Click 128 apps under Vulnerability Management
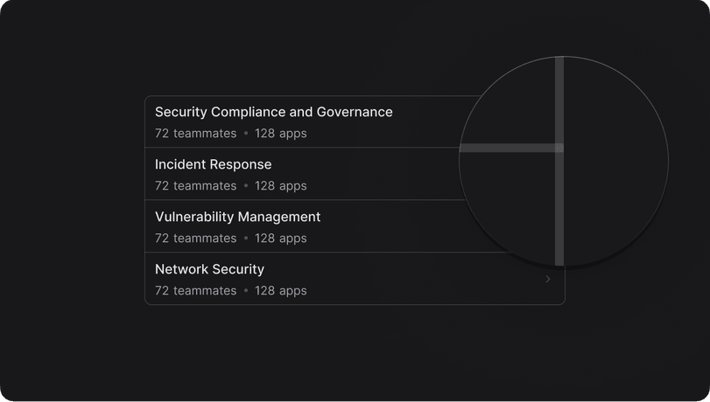710x402 pixels. tap(280, 239)
